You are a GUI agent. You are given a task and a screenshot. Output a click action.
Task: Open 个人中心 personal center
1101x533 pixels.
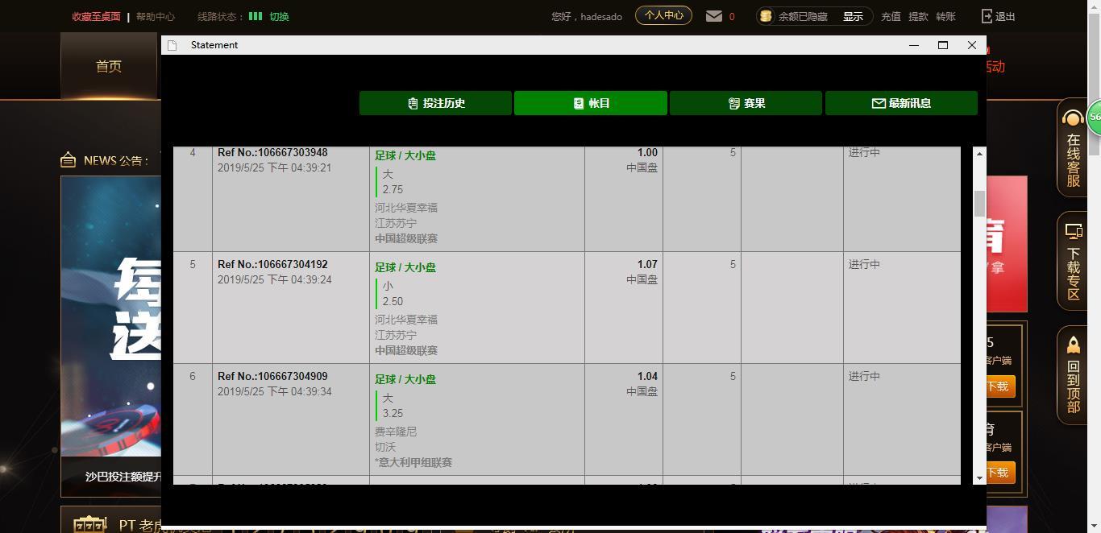tap(663, 15)
